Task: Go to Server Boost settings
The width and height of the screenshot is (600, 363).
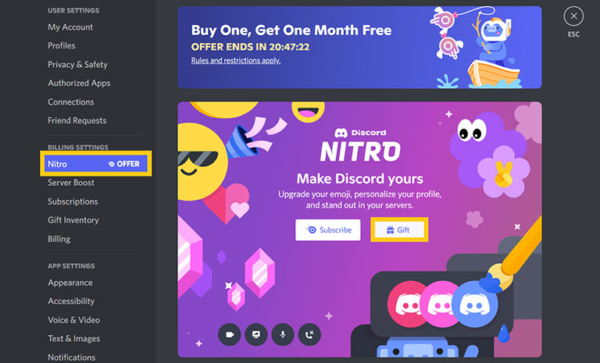Action: [71, 183]
